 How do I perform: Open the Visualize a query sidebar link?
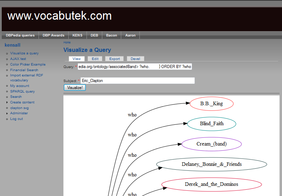click(24, 53)
